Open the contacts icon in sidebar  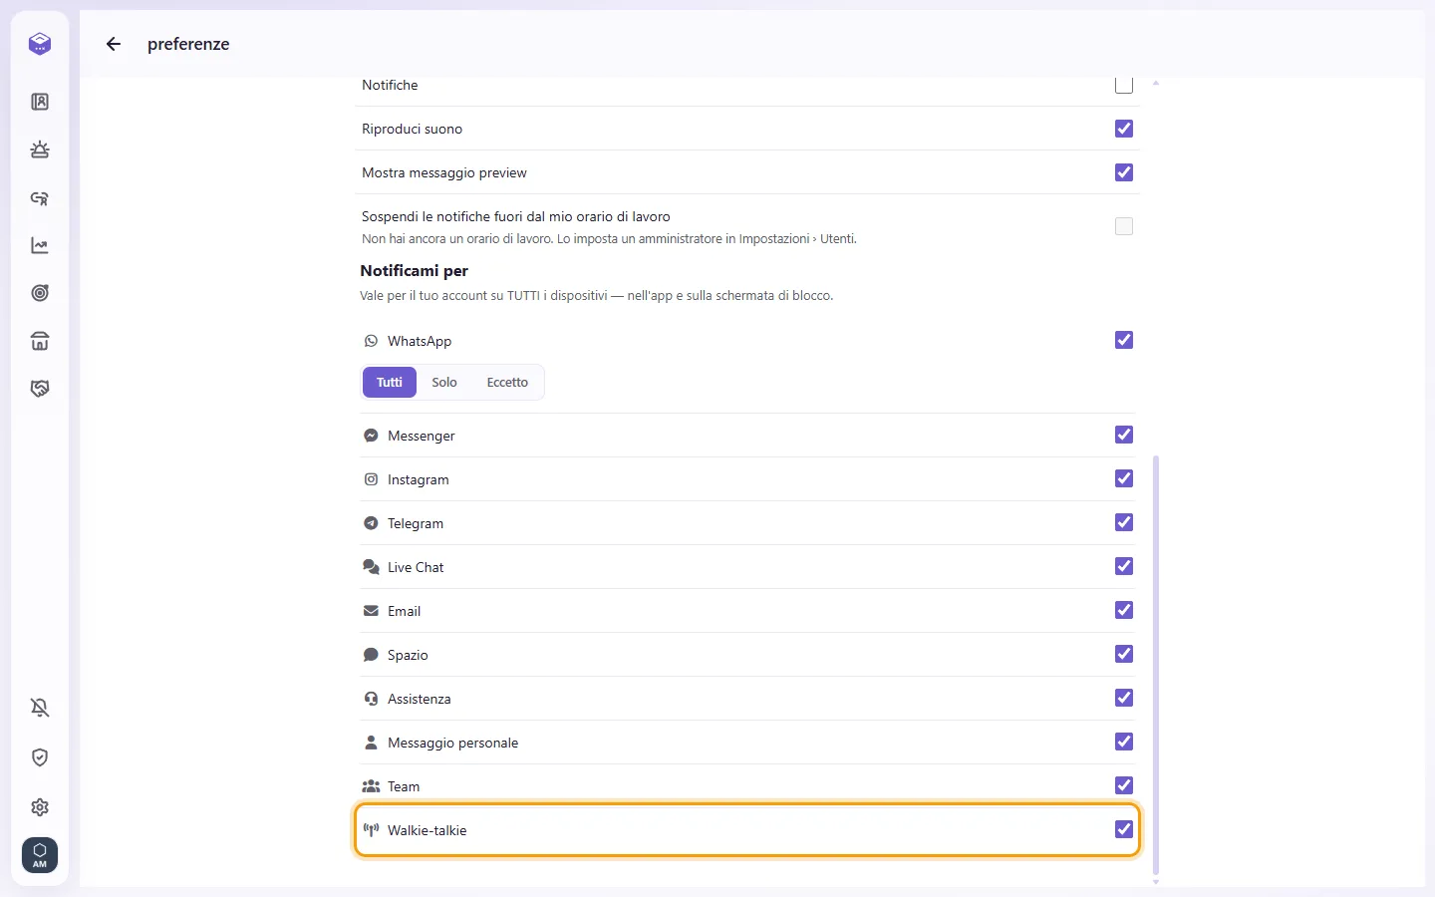pos(40,102)
